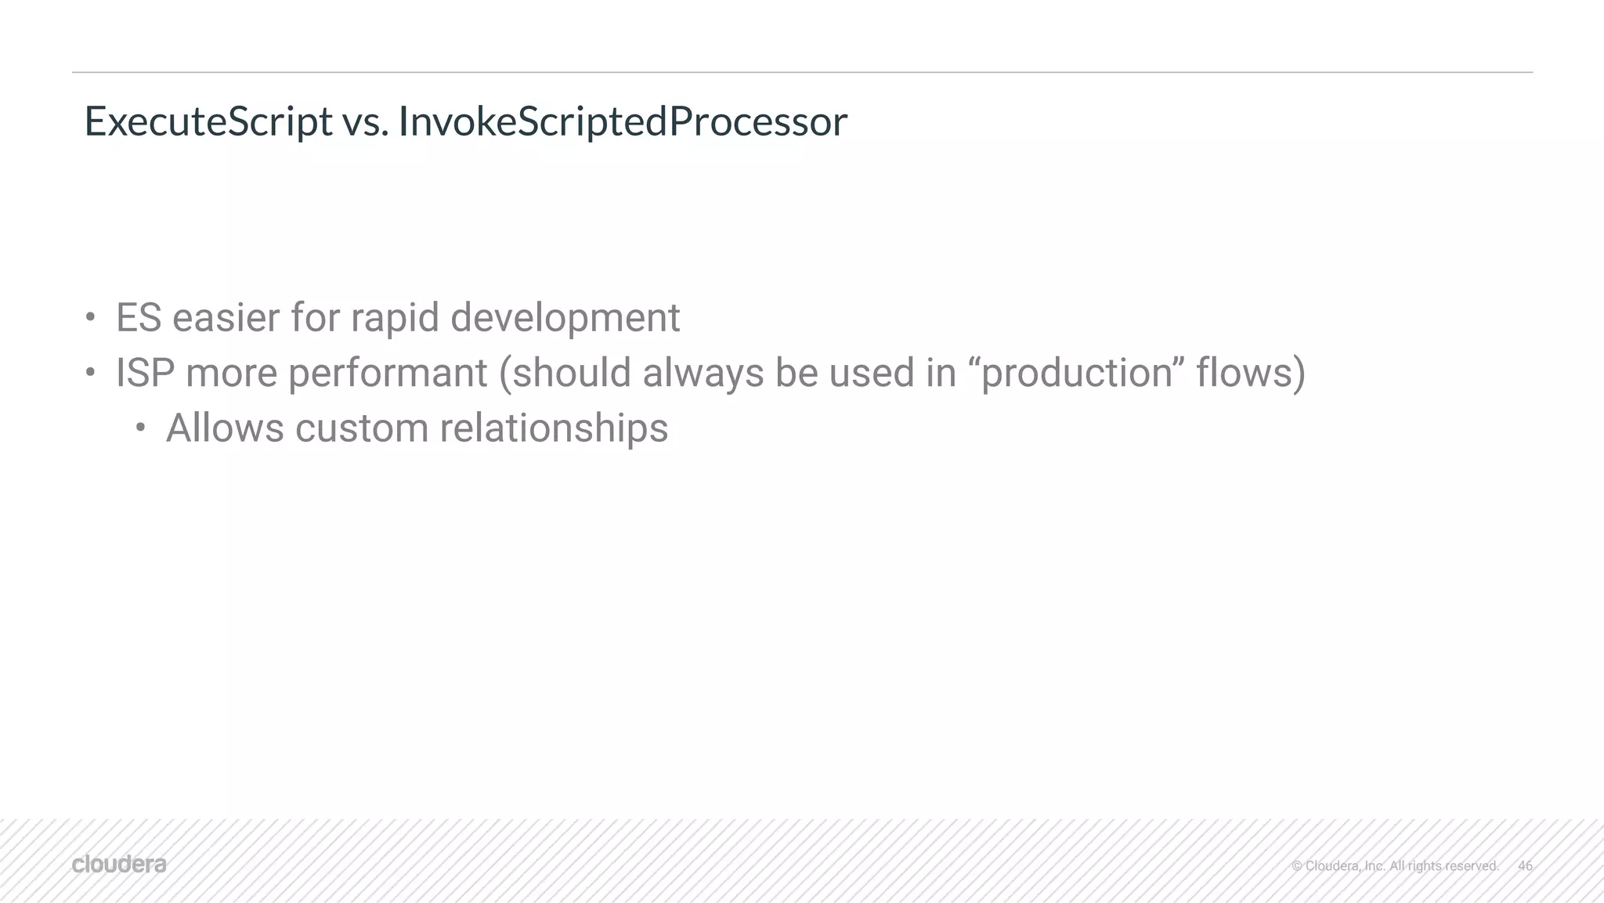The width and height of the screenshot is (1604, 903).
Task: Click the word "development" in first bullet
Action: coord(565,319)
